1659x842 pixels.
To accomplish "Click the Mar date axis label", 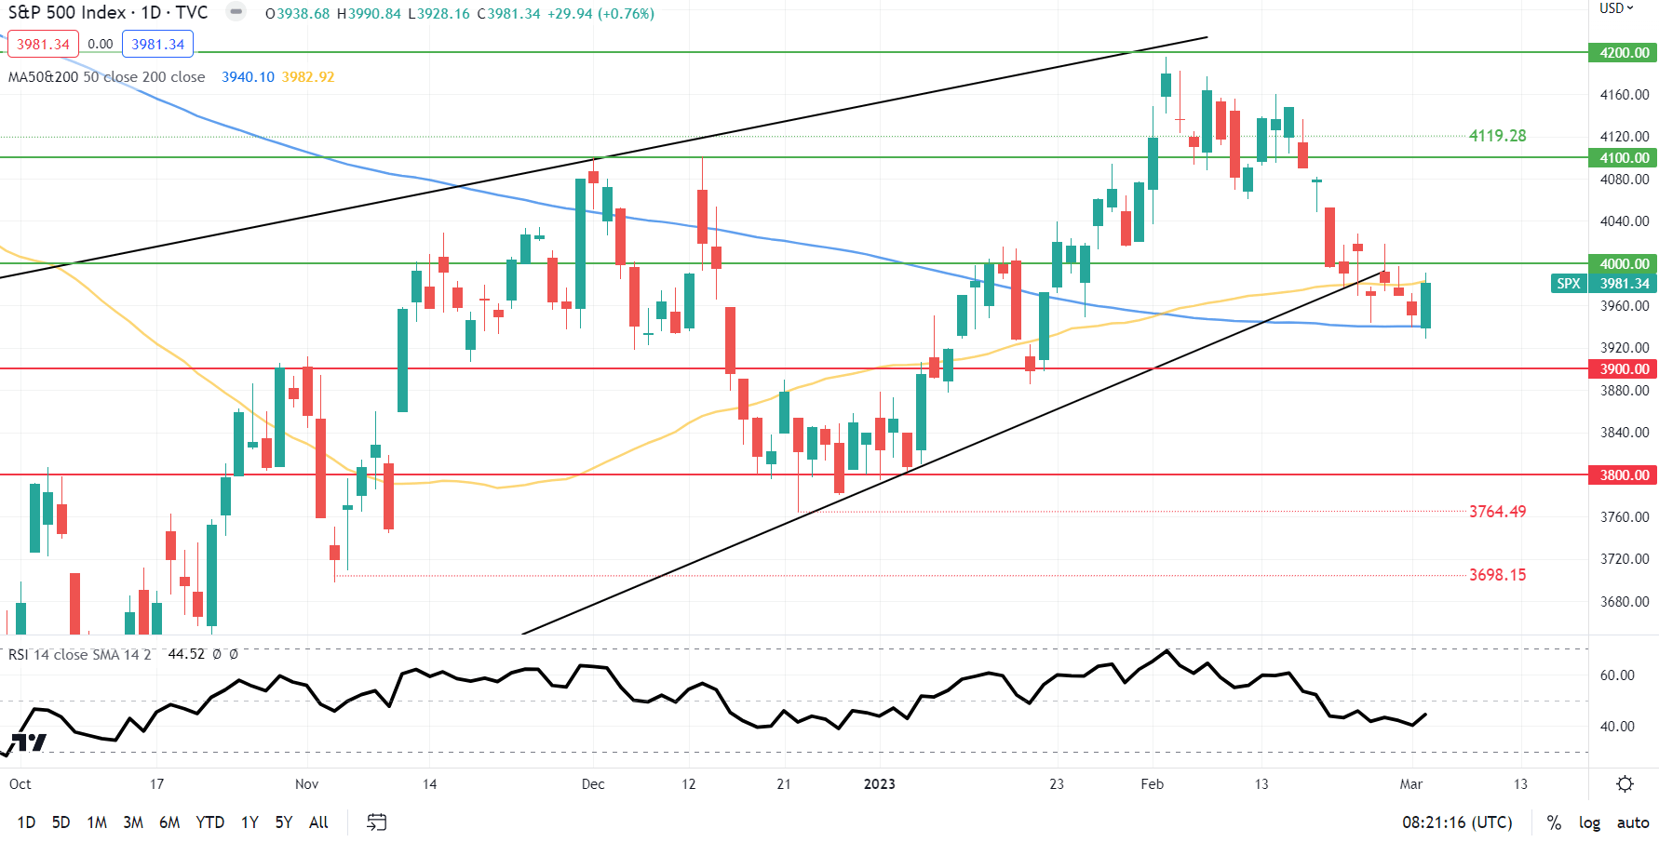I will point(1410,784).
